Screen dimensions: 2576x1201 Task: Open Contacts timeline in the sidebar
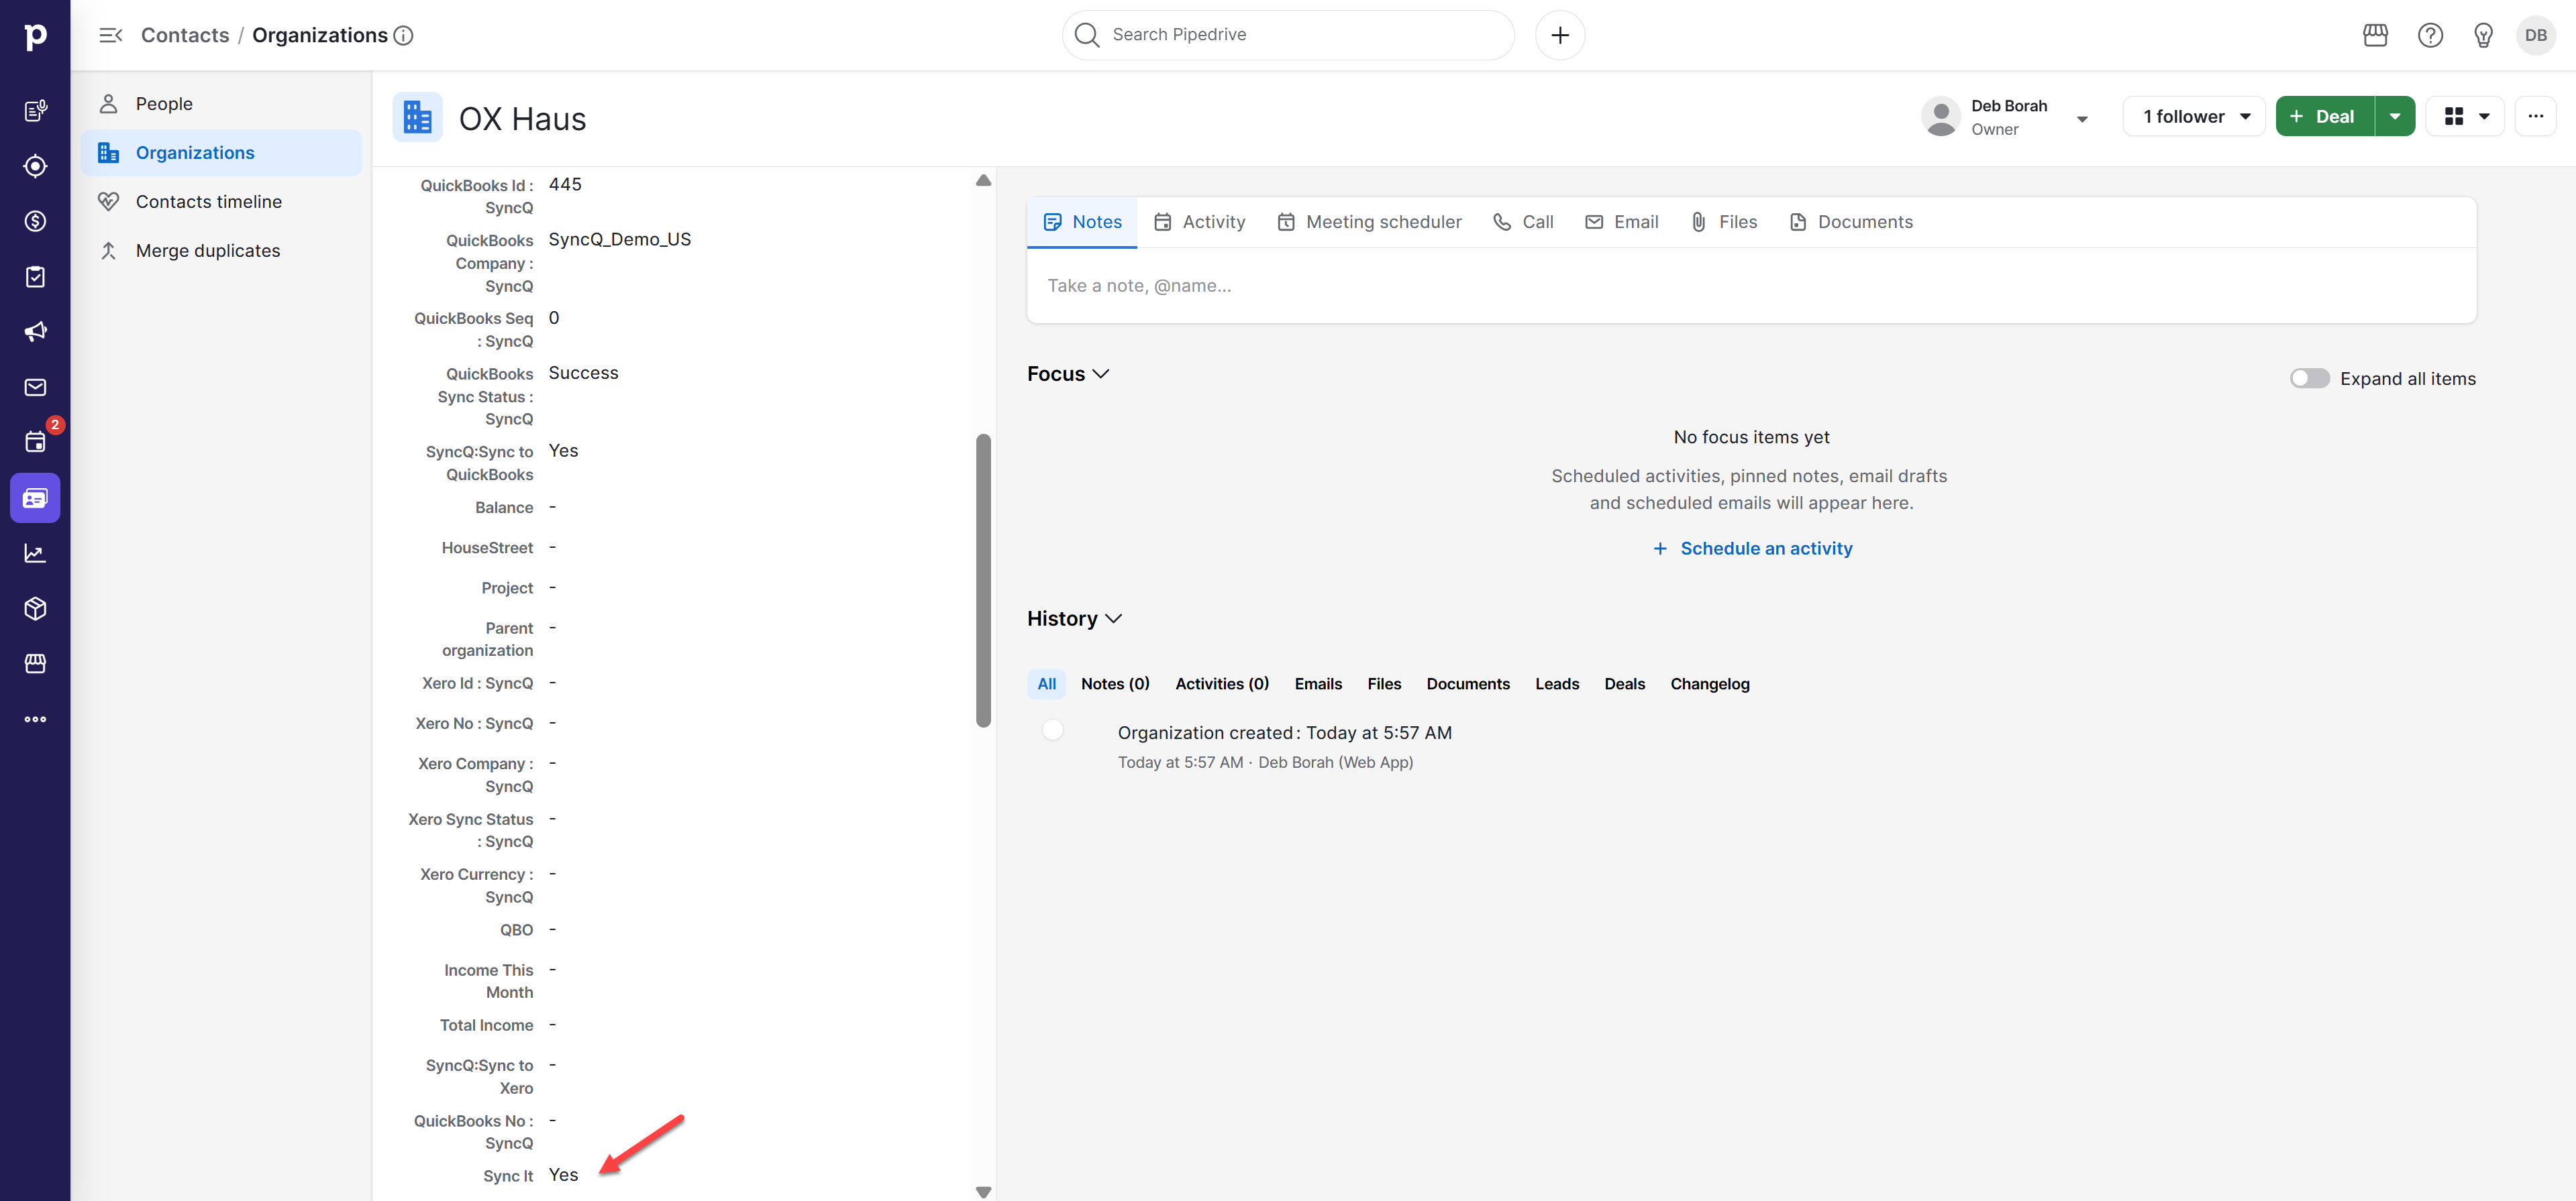[x=221, y=202]
